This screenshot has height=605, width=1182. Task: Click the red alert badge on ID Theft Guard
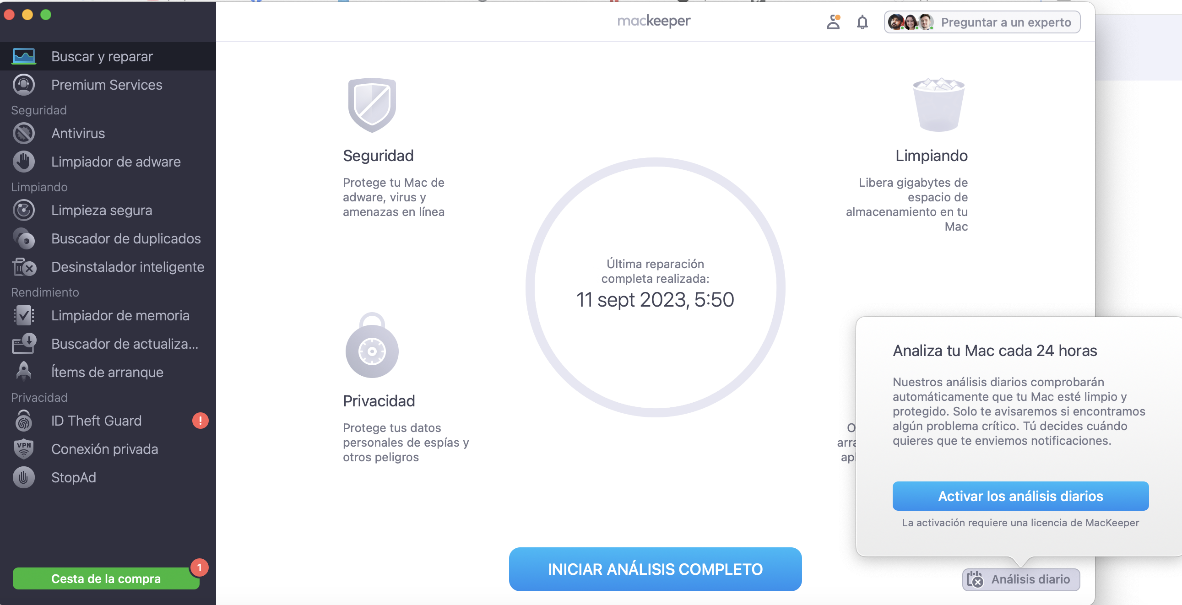pyautogui.click(x=201, y=420)
